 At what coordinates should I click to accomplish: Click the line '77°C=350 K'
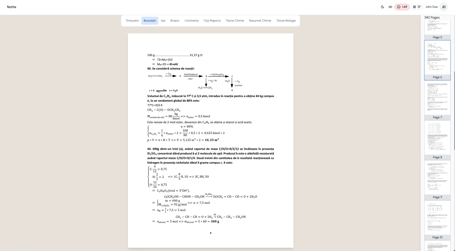(155, 105)
